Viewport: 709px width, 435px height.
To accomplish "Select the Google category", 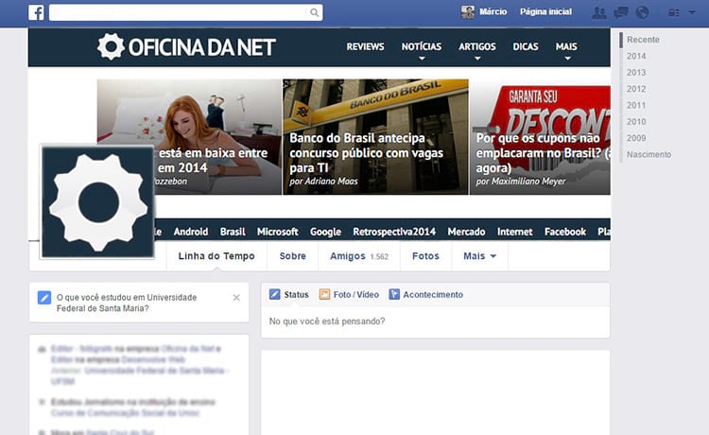I will 325,232.
